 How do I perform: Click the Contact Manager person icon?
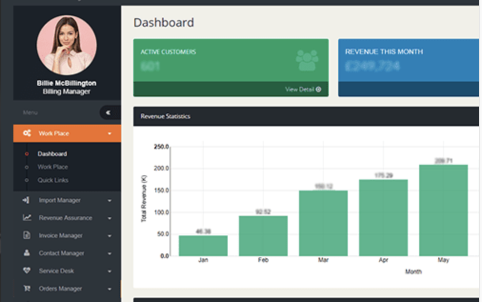27,253
